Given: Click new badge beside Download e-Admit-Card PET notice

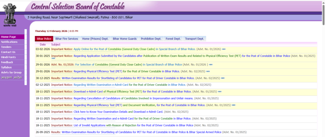Looking at the screenshot, I should [x=220, y=92].
